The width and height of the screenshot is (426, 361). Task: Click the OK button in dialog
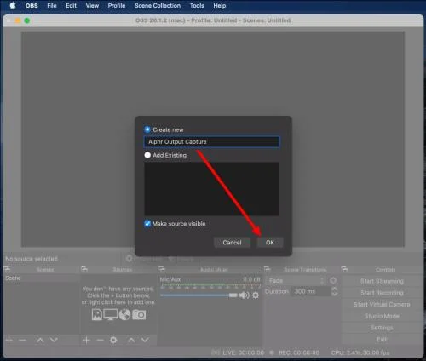click(270, 243)
